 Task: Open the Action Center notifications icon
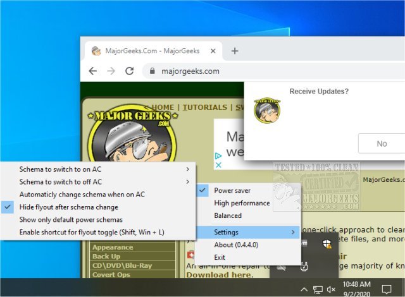pyautogui.click(x=387, y=289)
